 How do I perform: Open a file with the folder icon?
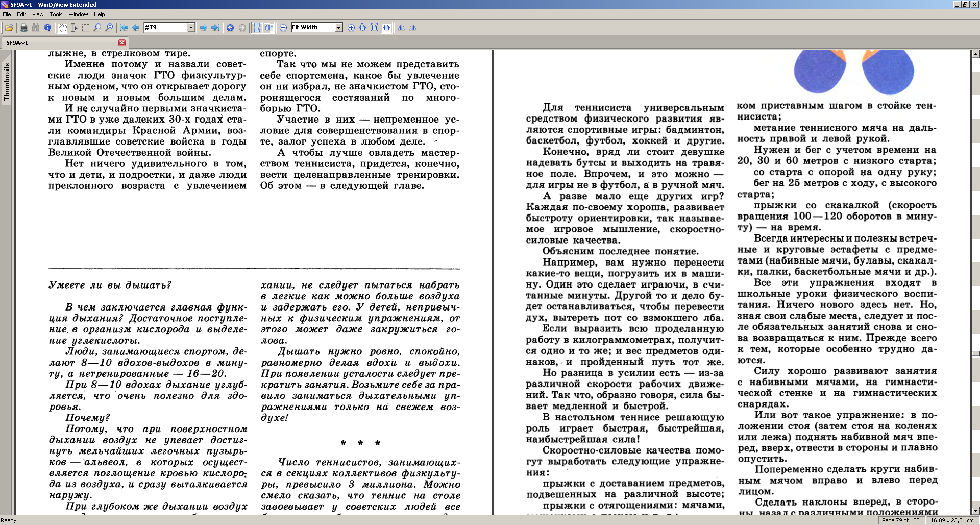coord(9,28)
